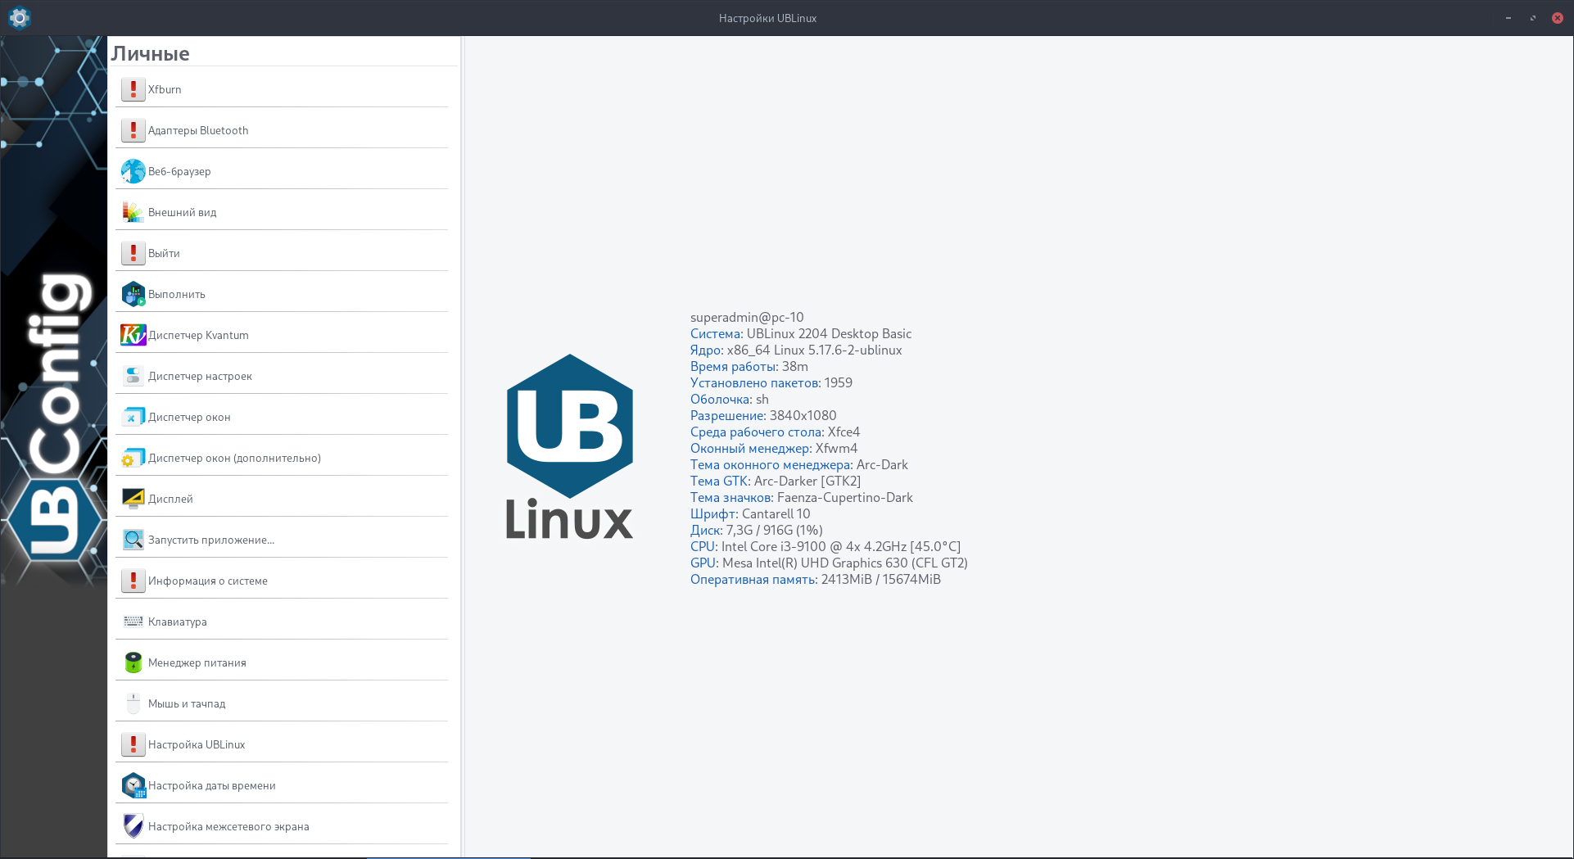Select the Клавиатура settings entry
This screenshot has height=859, width=1574.
[178, 622]
